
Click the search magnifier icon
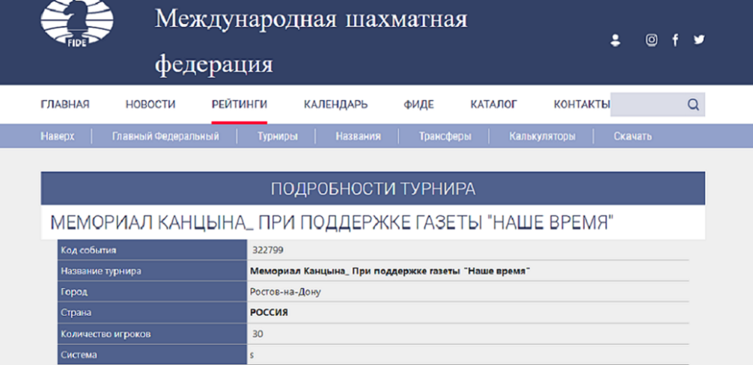693,105
